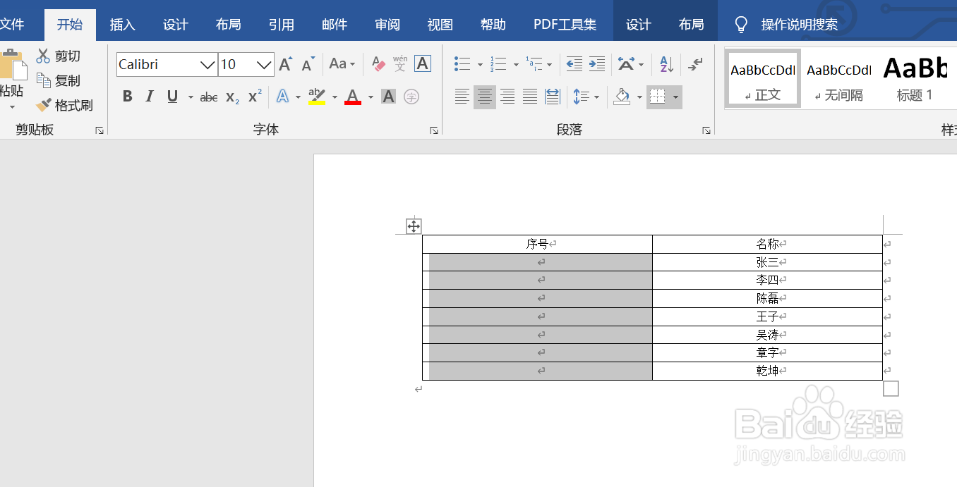Toggle Subscript x₂ formatting
This screenshot has width=957, height=487.
point(232,97)
